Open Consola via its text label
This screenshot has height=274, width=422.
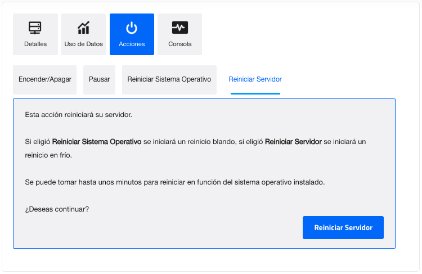(x=179, y=44)
